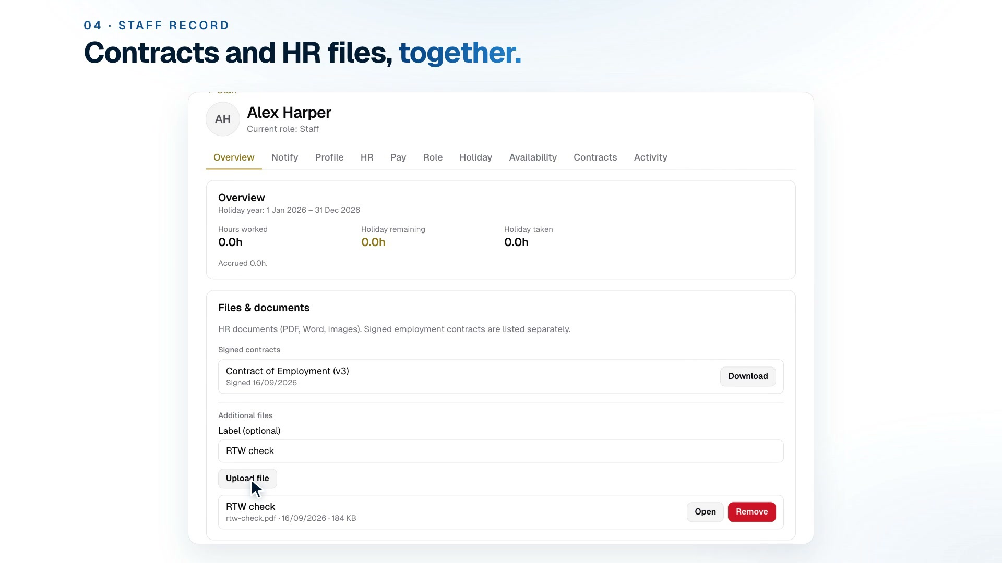Open the Profile tab
Image resolution: width=1002 pixels, height=563 pixels.
pyautogui.click(x=329, y=157)
